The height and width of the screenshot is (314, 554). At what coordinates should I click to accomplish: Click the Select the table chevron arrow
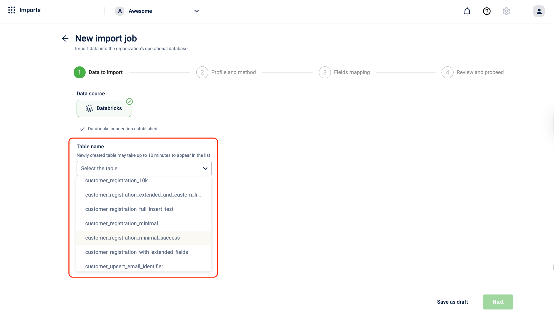[205, 169]
